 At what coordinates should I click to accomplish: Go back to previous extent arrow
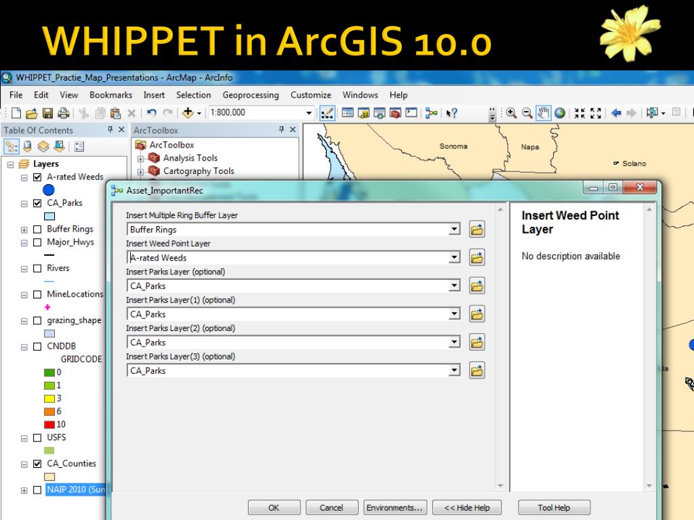point(615,113)
